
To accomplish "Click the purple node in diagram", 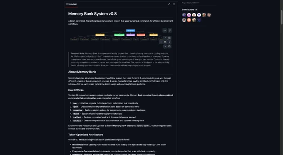I will [131, 35].
